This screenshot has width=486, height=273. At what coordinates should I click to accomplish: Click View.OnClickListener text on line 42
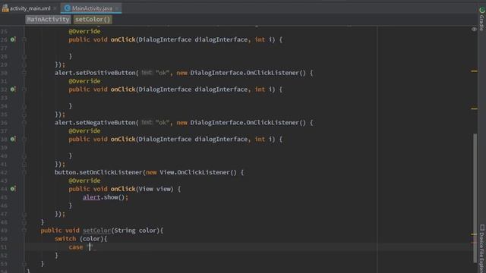pyautogui.click(x=194, y=172)
